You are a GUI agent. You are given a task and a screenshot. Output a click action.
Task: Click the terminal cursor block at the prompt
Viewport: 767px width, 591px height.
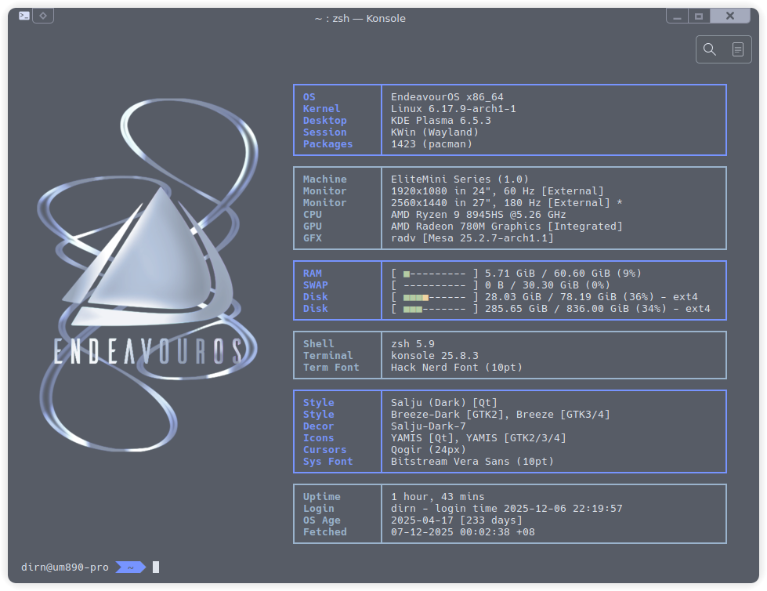[x=156, y=567]
